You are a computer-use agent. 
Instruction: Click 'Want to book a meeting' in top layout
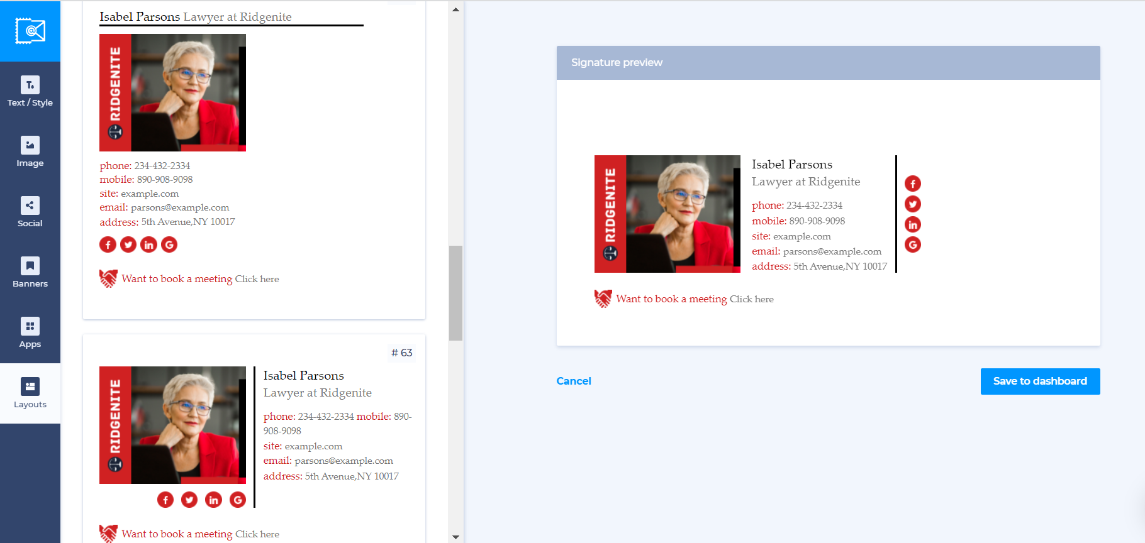coord(177,279)
